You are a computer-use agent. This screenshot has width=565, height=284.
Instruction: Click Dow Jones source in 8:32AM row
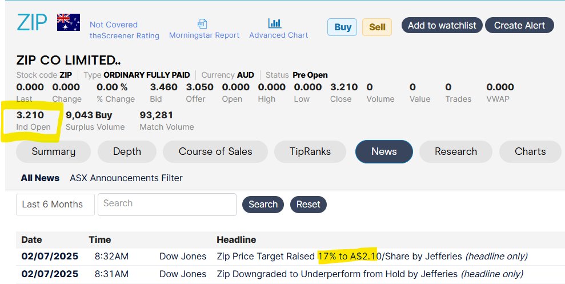click(183, 256)
